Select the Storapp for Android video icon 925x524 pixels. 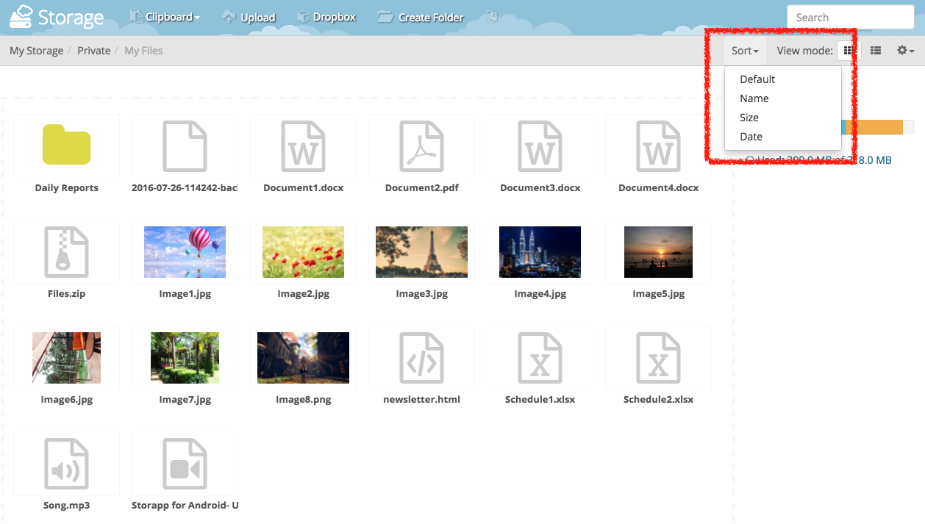coord(185,463)
